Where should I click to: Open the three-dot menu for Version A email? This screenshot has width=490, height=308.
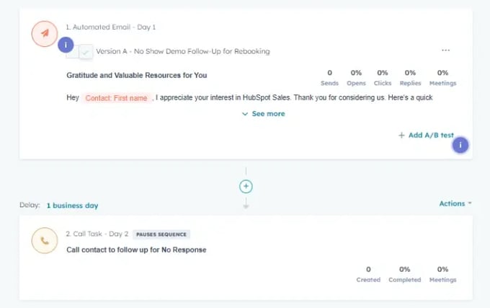pyautogui.click(x=445, y=50)
